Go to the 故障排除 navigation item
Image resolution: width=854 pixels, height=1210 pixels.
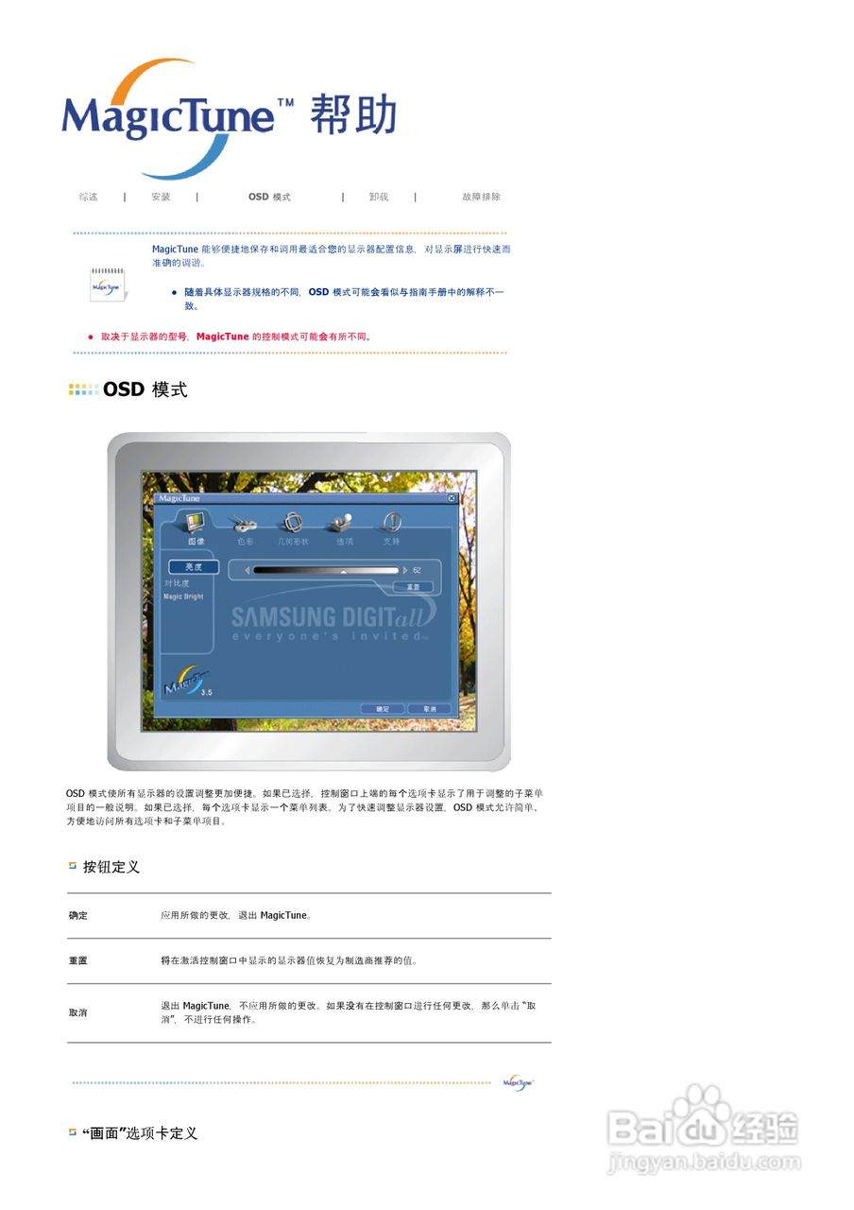481,197
